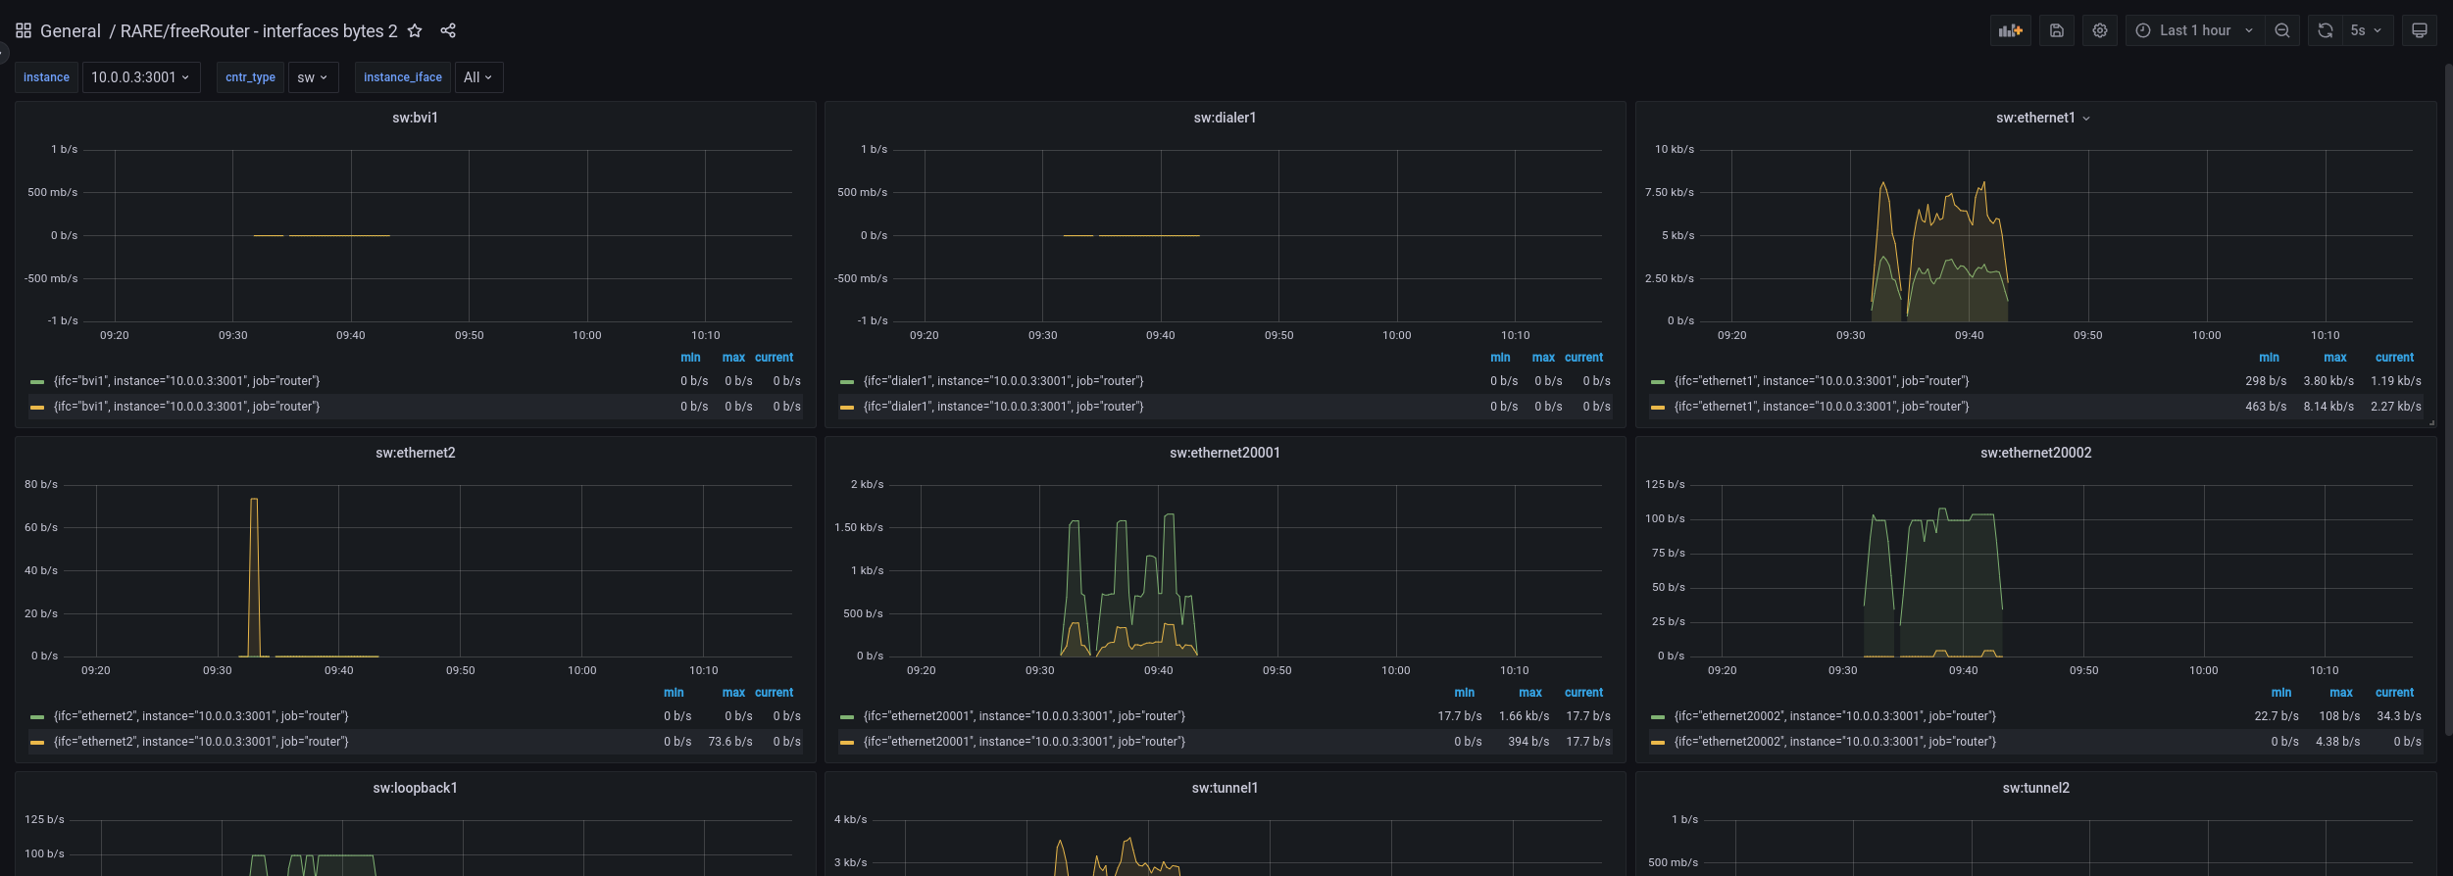The image size is (2453, 876).
Task: Click the 73.6 b/s max value for ethernet2
Action: pos(730,742)
